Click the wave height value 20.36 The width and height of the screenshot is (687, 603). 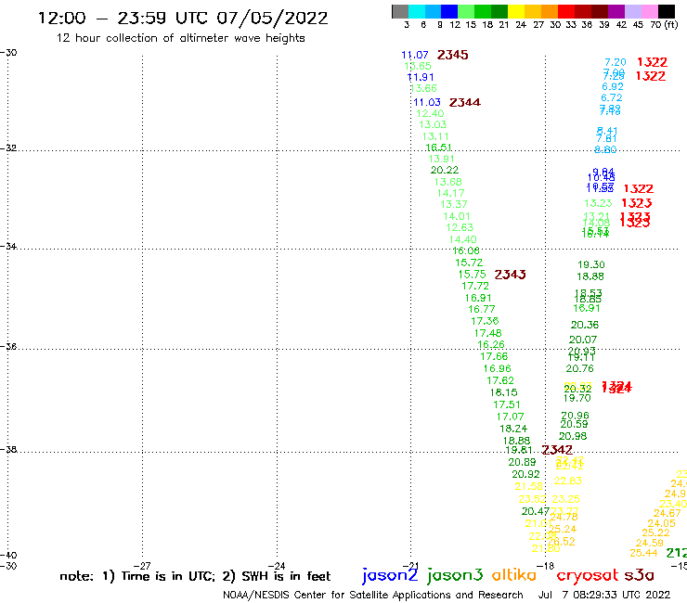point(585,325)
